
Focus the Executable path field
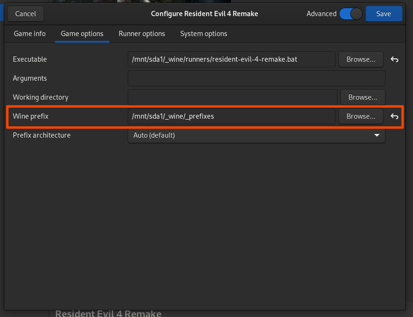pyautogui.click(x=232, y=59)
